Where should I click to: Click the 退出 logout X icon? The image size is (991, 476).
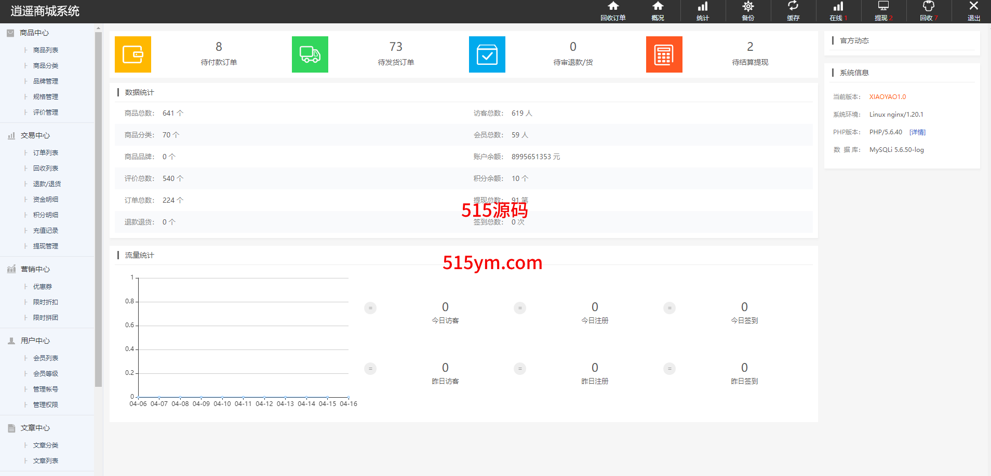(x=973, y=11)
